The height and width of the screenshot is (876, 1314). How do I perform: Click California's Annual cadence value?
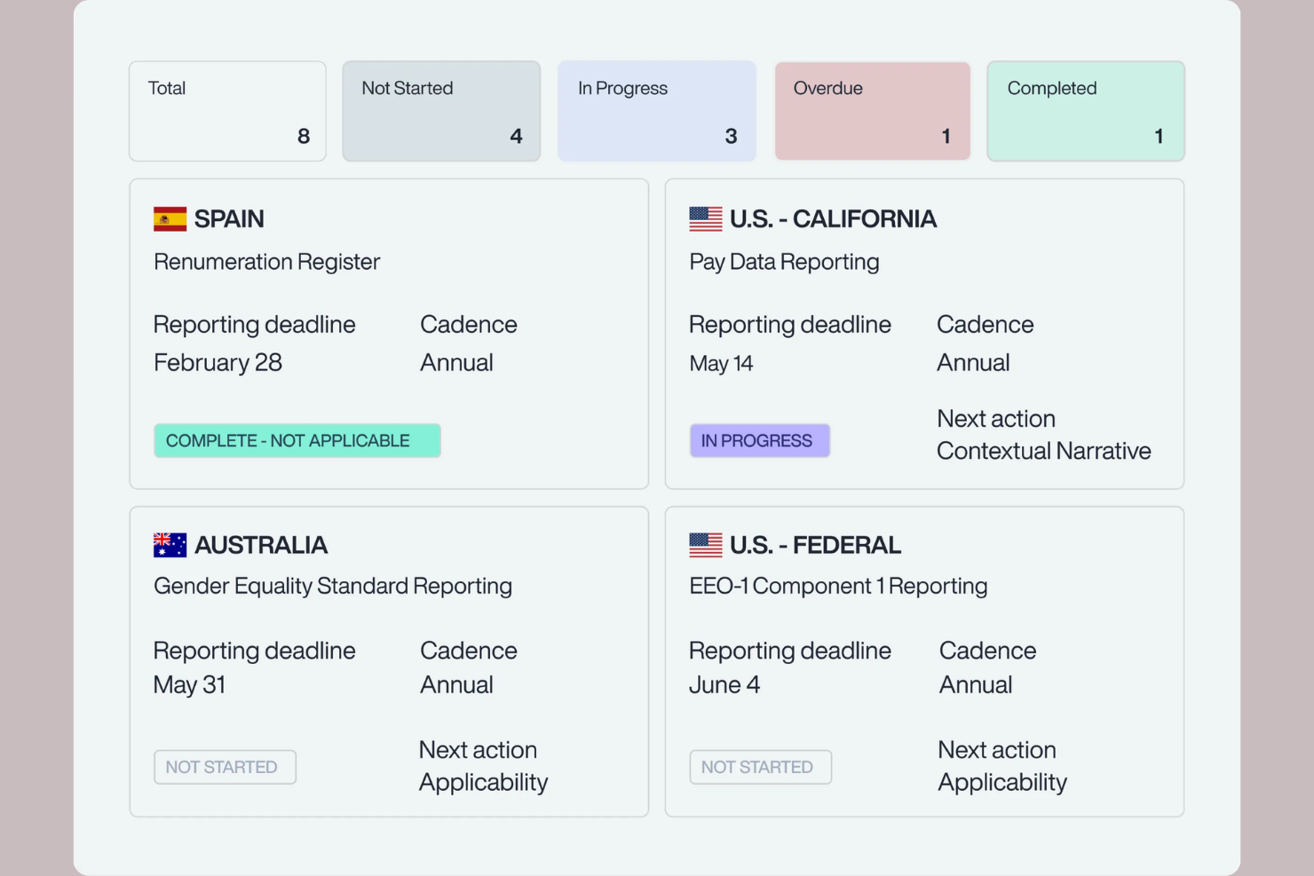[973, 362]
